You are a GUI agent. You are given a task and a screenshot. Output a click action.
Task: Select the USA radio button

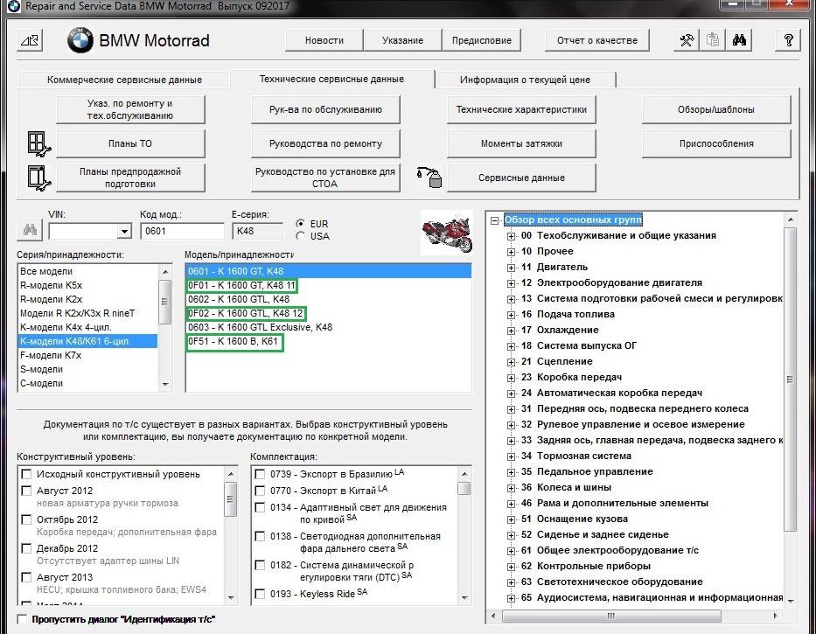tap(302, 236)
